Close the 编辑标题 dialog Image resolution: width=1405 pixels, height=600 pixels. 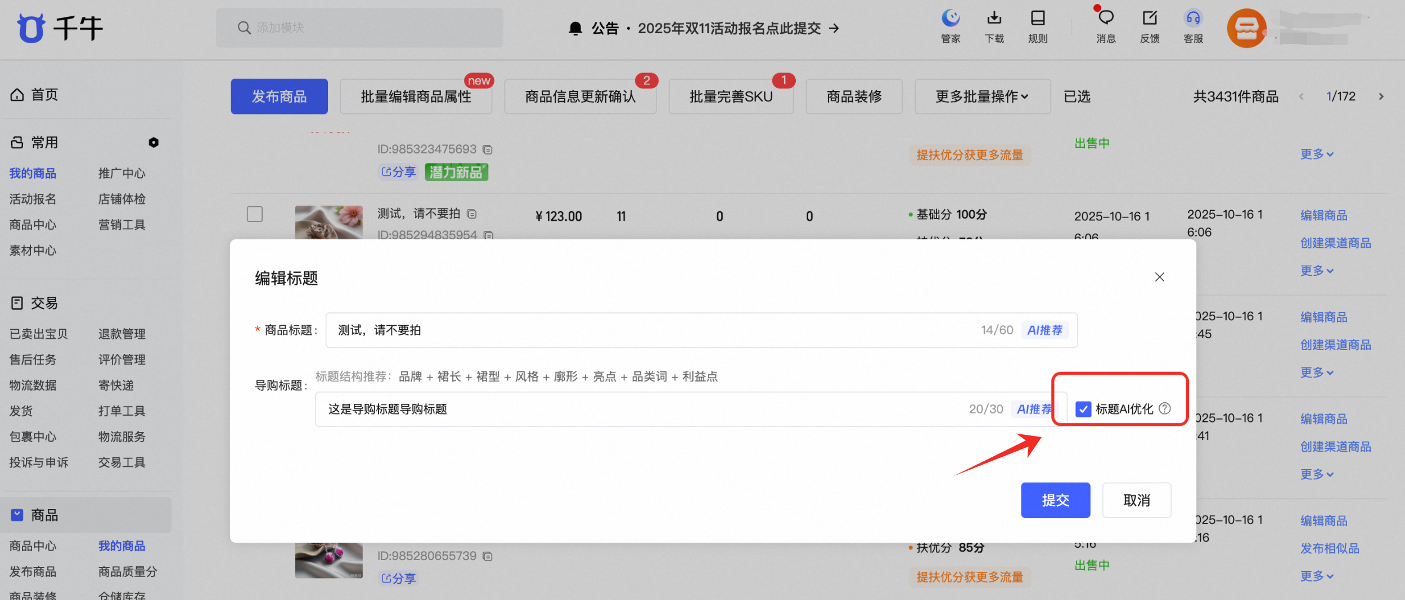(1159, 277)
